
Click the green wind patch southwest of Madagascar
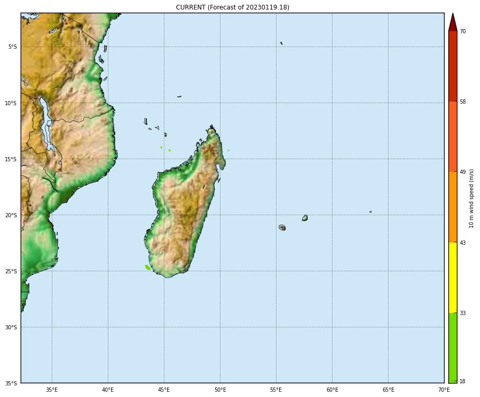[148, 267]
